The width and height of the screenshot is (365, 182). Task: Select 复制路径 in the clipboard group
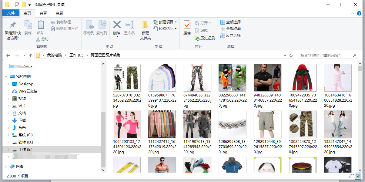pos(61,22)
